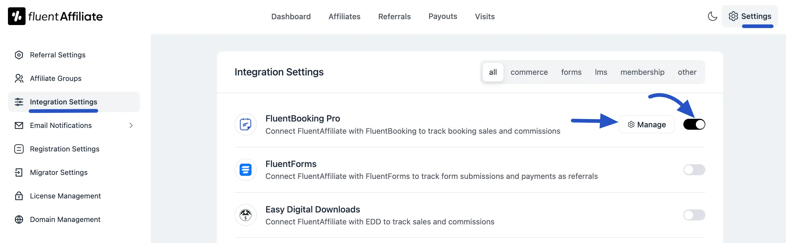Click the fluentAffiliate logo icon

point(17,16)
